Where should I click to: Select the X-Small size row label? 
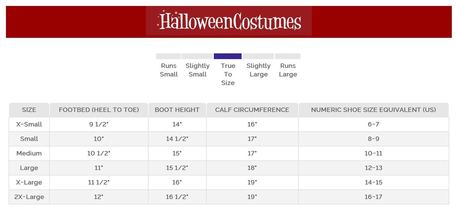pos(29,124)
